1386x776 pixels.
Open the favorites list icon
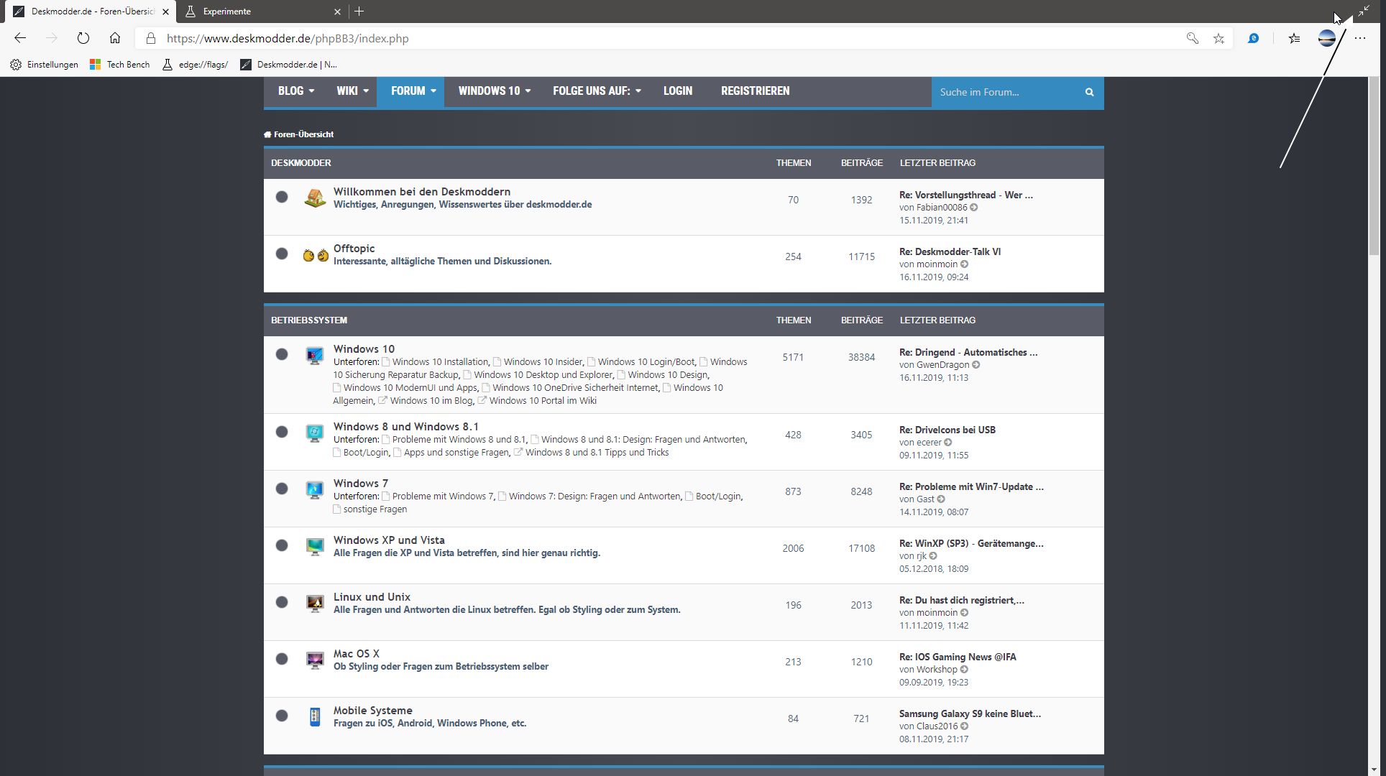click(1295, 39)
